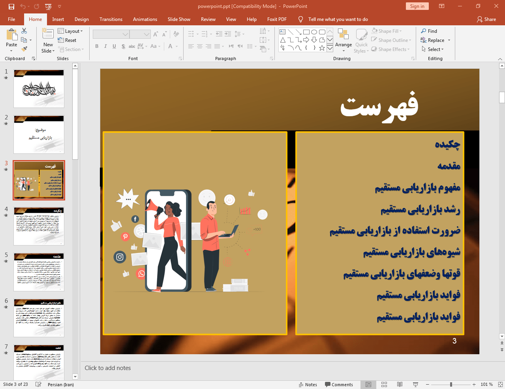Select slide 5 thumbnail
This screenshot has height=389, width=505.
pos(39,272)
